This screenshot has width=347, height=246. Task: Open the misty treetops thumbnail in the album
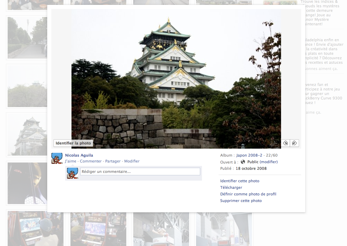pyautogui.click(x=27, y=86)
